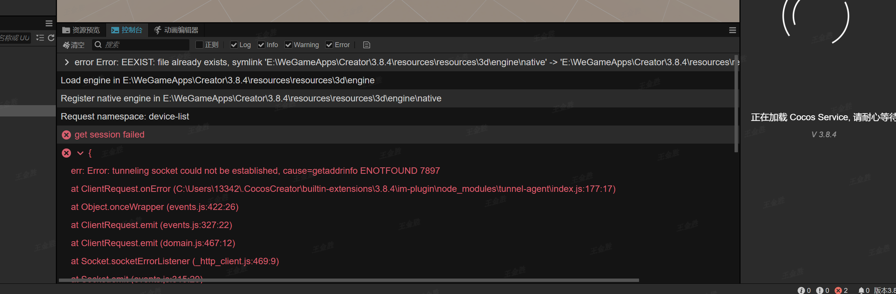The height and width of the screenshot is (294, 896).
Task: Select the 'ClientRequest.emit (events.js:327:22)' line
Action: [x=152, y=225]
